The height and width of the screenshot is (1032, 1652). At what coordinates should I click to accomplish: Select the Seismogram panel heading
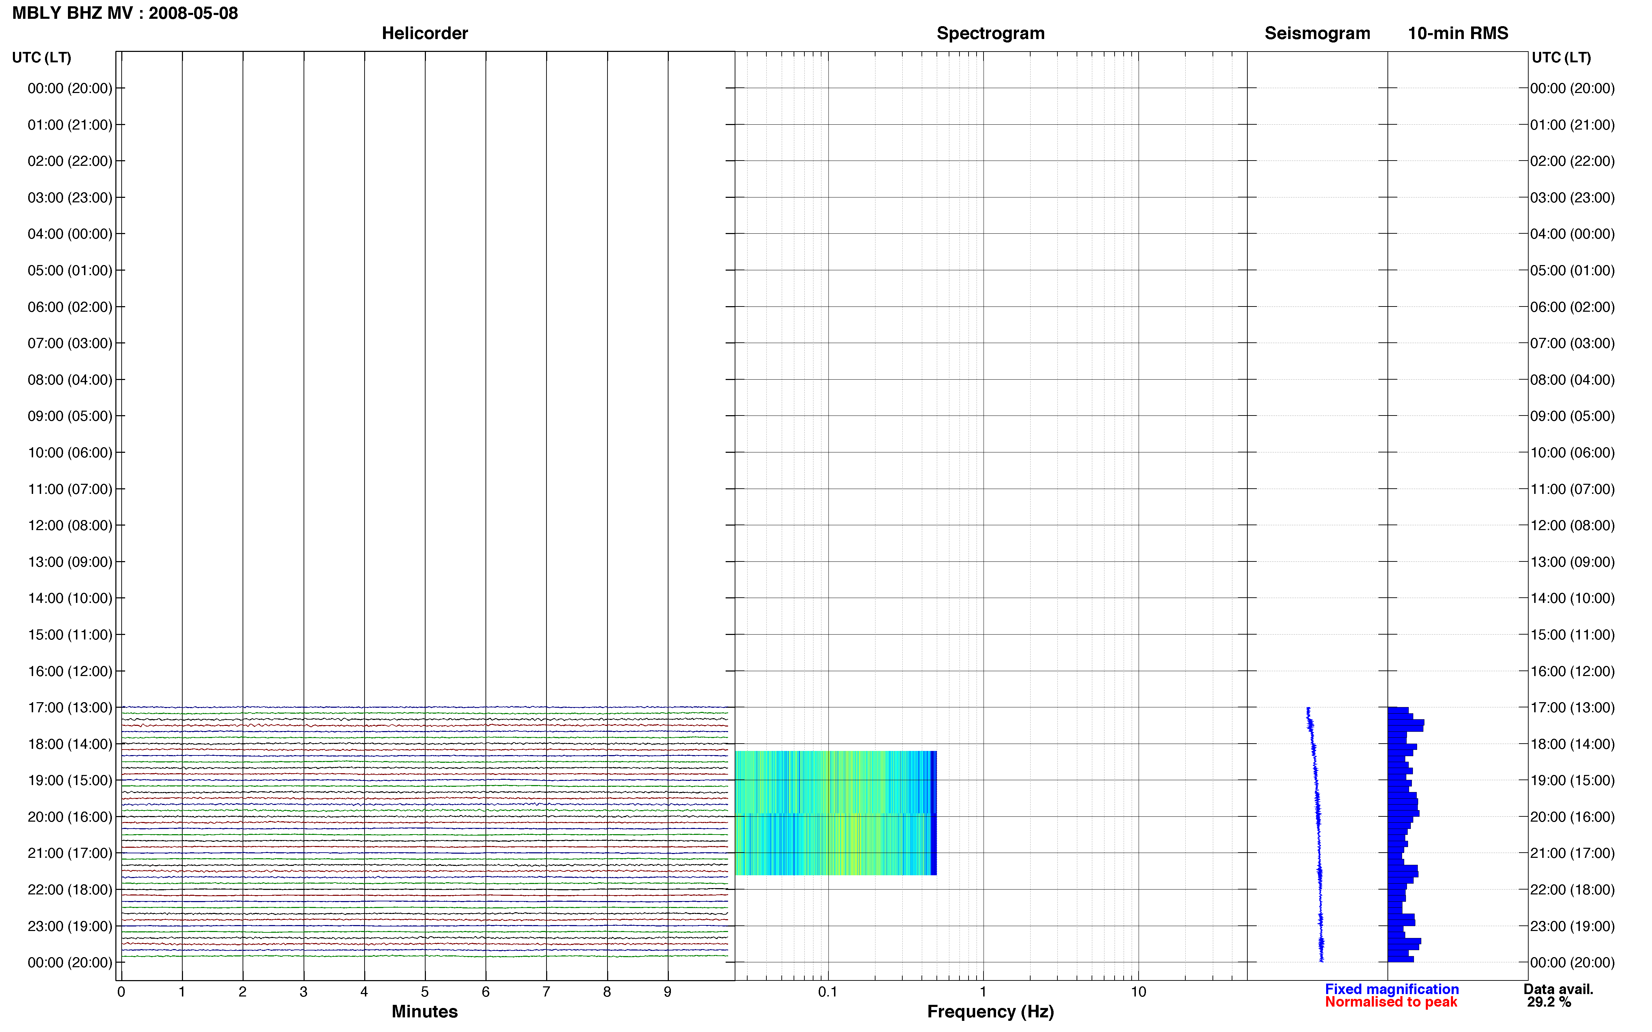[1317, 33]
